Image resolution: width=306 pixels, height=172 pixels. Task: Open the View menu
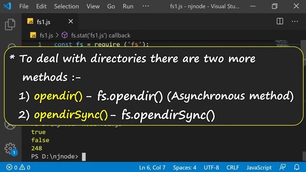tap(93, 6)
